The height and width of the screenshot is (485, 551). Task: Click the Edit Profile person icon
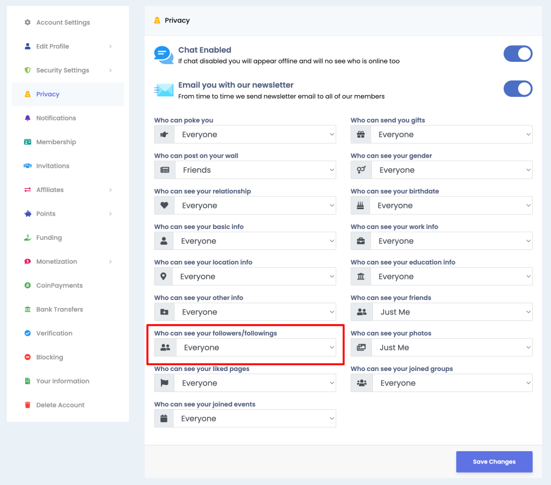pyautogui.click(x=27, y=46)
